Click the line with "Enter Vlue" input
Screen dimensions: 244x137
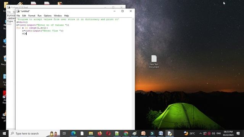click(x=43, y=31)
